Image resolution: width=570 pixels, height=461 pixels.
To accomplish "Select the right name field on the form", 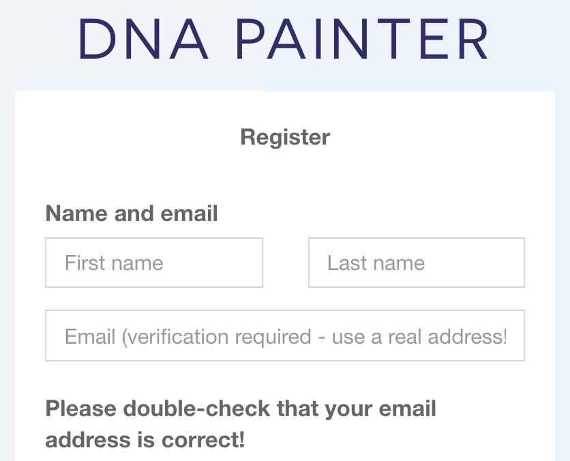I will (416, 263).
